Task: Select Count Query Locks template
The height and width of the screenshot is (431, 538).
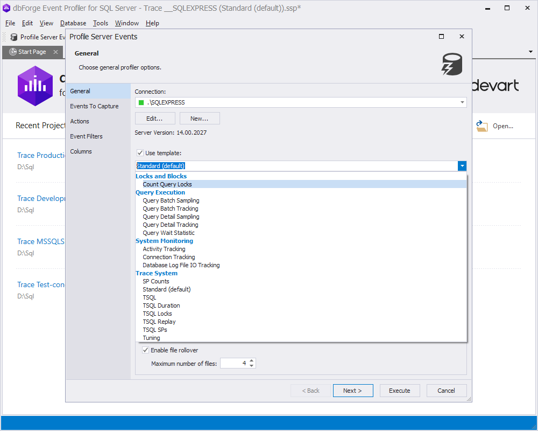Action: coord(301,184)
